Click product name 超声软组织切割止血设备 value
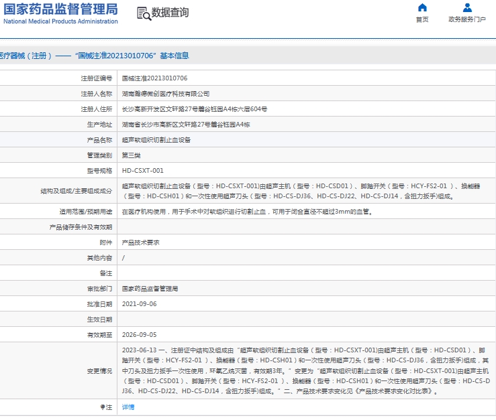The width and height of the screenshot is (496, 420). [156, 140]
